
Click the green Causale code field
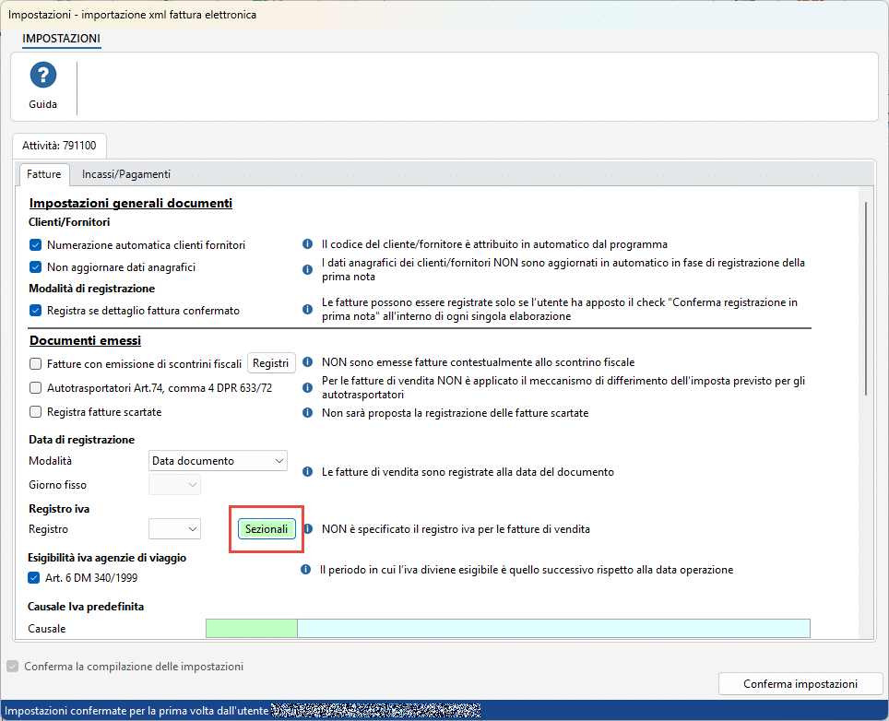251,628
